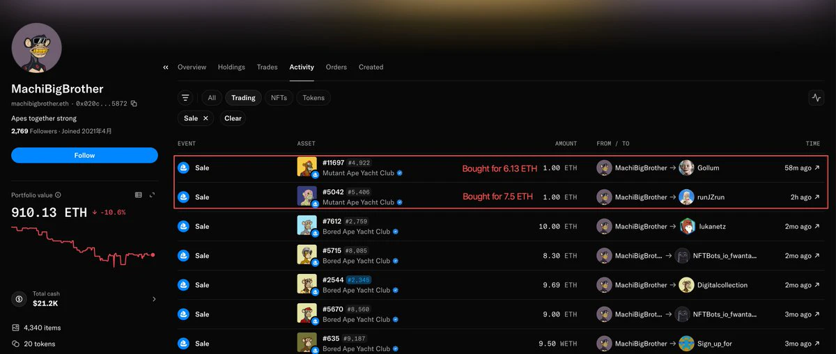836x354 pixels.
Task: Open Mutant Ape Yacht Club link for #11697
Action: click(359, 173)
